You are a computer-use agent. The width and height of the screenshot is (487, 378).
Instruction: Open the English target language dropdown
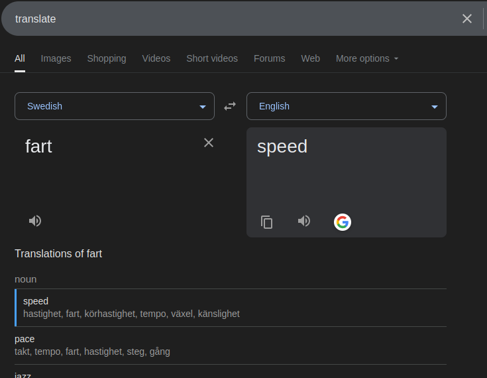pos(347,106)
